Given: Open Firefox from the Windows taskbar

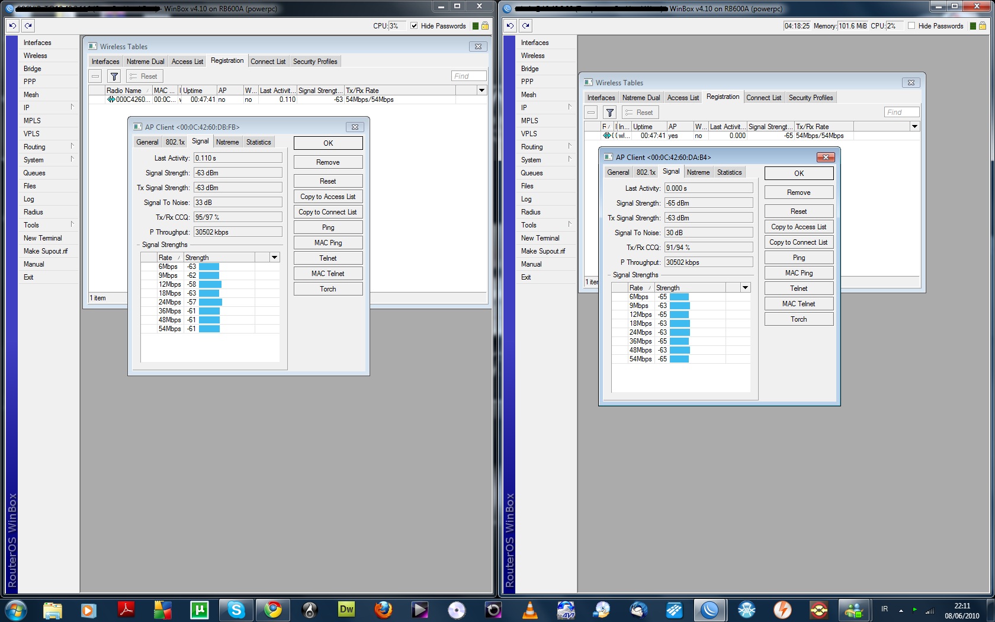Looking at the screenshot, I should pos(383,609).
